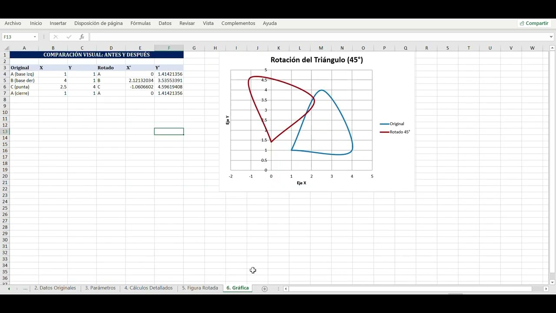Click inside the formula bar
This screenshot has width=556, height=313.
[x=318, y=37]
